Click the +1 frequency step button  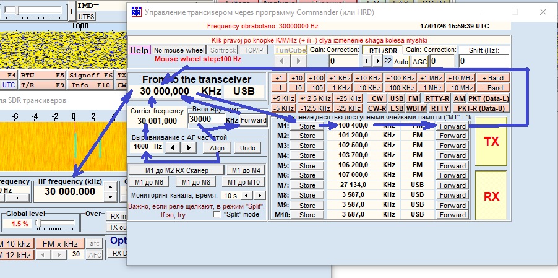(x=278, y=78)
